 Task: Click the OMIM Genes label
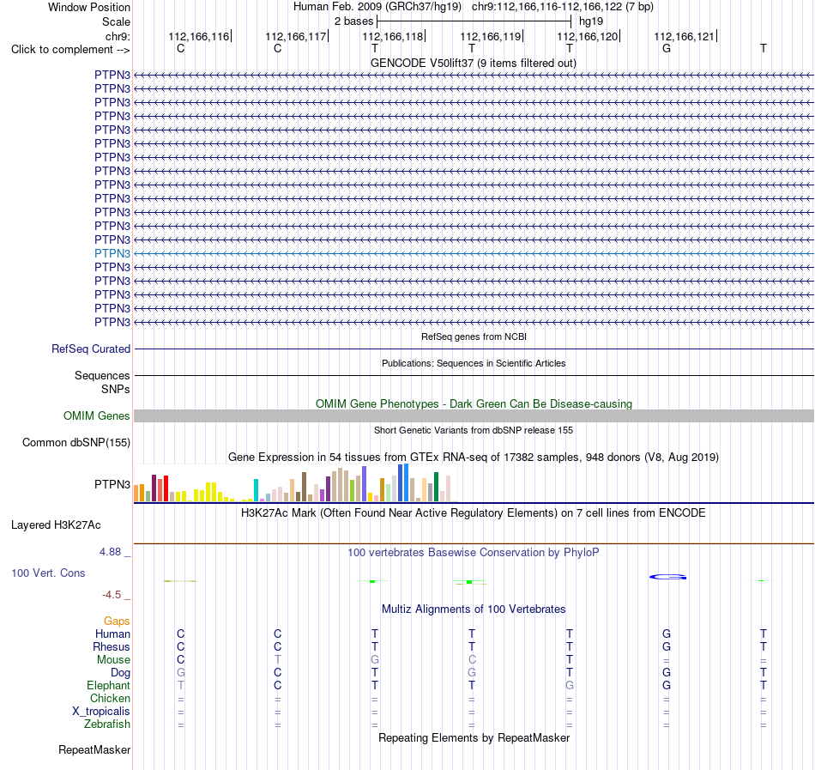coord(97,416)
